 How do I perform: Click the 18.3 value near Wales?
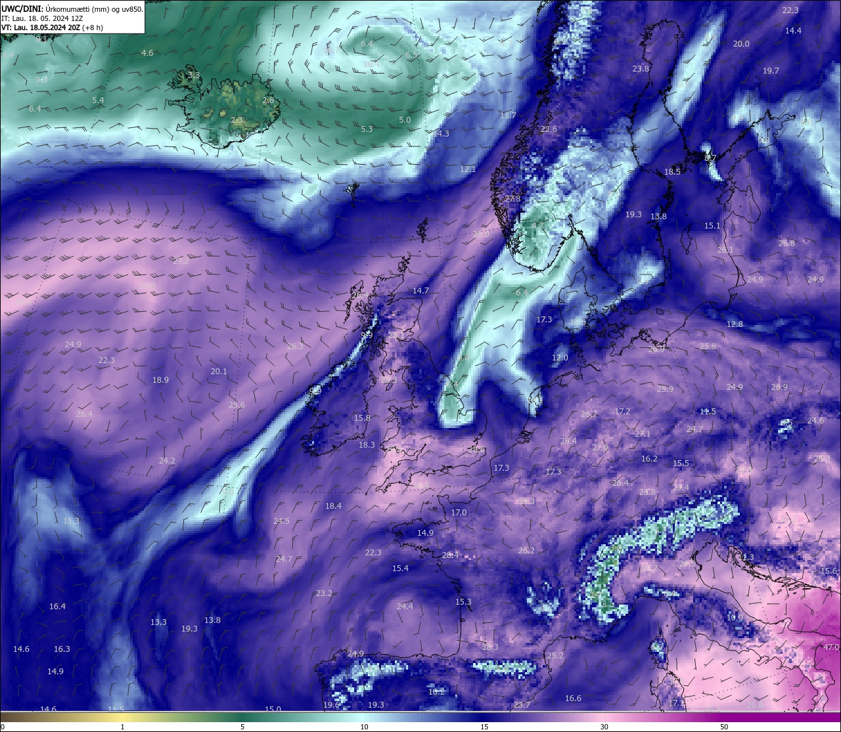tap(367, 444)
